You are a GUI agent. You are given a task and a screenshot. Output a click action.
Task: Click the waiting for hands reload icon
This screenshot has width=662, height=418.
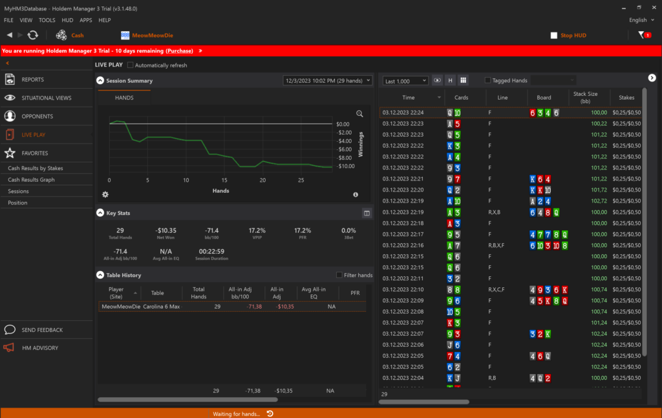pos(270,413)
